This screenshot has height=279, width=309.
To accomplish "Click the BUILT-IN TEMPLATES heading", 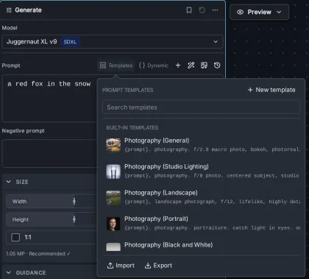I will (132, 127).
